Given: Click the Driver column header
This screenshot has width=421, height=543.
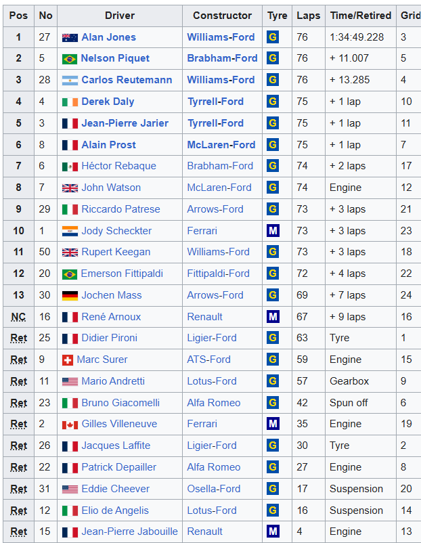Looking at the screenshot, I should click(x=120, y=16).
